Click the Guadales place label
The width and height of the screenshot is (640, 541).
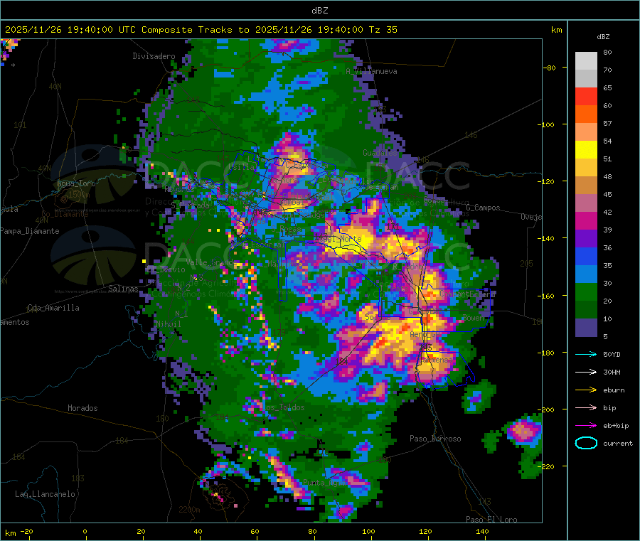pyautogui.click(x=380, y=153)
